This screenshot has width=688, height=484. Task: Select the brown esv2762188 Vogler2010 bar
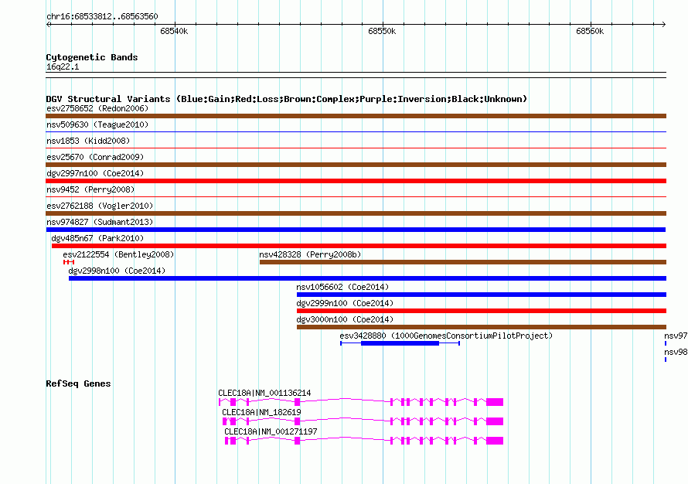[x=356, y=213]
